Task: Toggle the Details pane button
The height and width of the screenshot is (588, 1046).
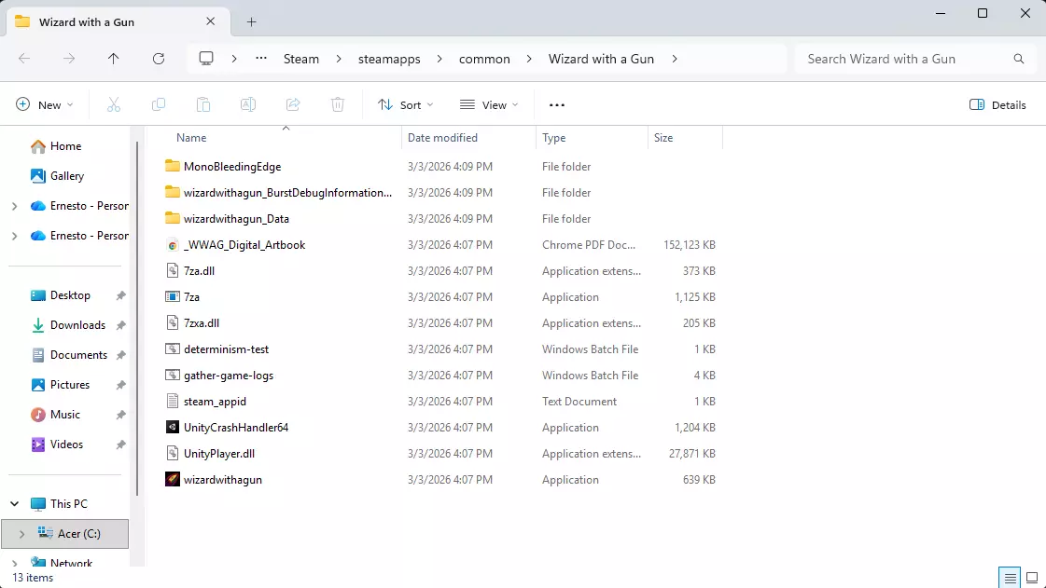Action: click(997, 105)
